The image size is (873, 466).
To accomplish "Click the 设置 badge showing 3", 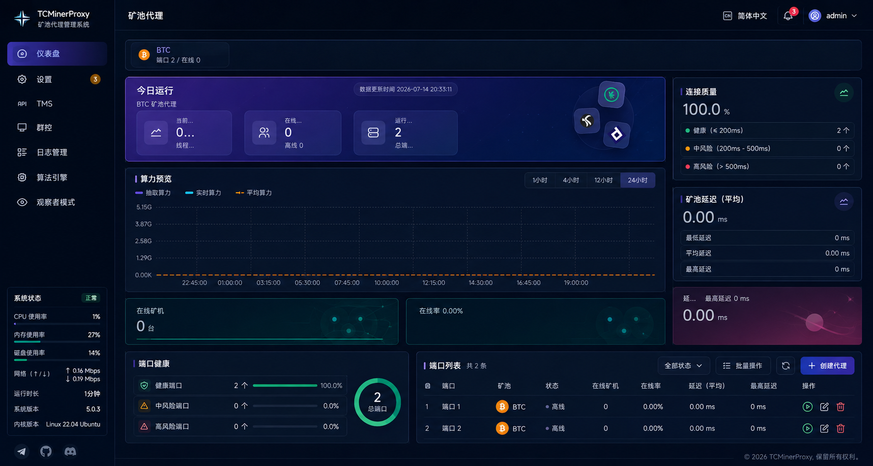I will pyautogui.click(x=95, y=79).
